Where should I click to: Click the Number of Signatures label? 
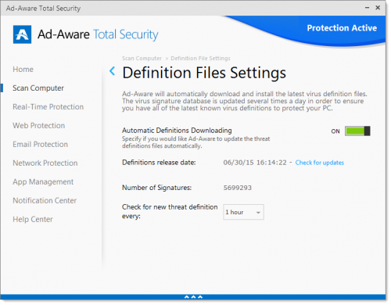coord(156,188)
